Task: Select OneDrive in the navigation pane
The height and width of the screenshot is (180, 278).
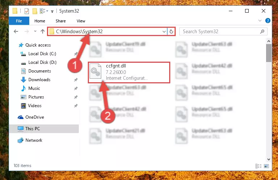Action: point(35,117)
